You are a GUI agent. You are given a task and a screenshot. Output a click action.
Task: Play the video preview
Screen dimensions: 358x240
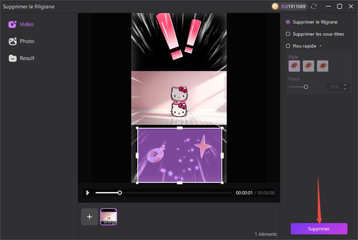click(88, 193)
